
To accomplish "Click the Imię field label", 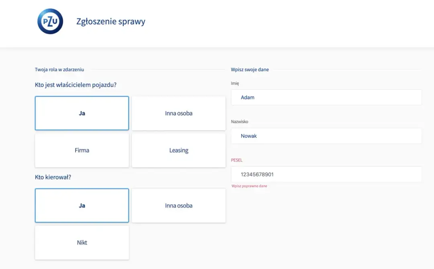I will coord(235,83).
